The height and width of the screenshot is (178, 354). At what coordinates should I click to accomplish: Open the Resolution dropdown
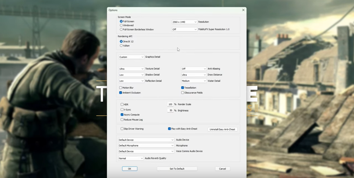point(184,22)
